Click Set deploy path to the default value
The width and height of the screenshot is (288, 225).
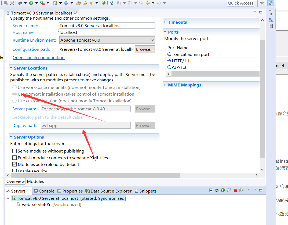click(x=48, y=117)
